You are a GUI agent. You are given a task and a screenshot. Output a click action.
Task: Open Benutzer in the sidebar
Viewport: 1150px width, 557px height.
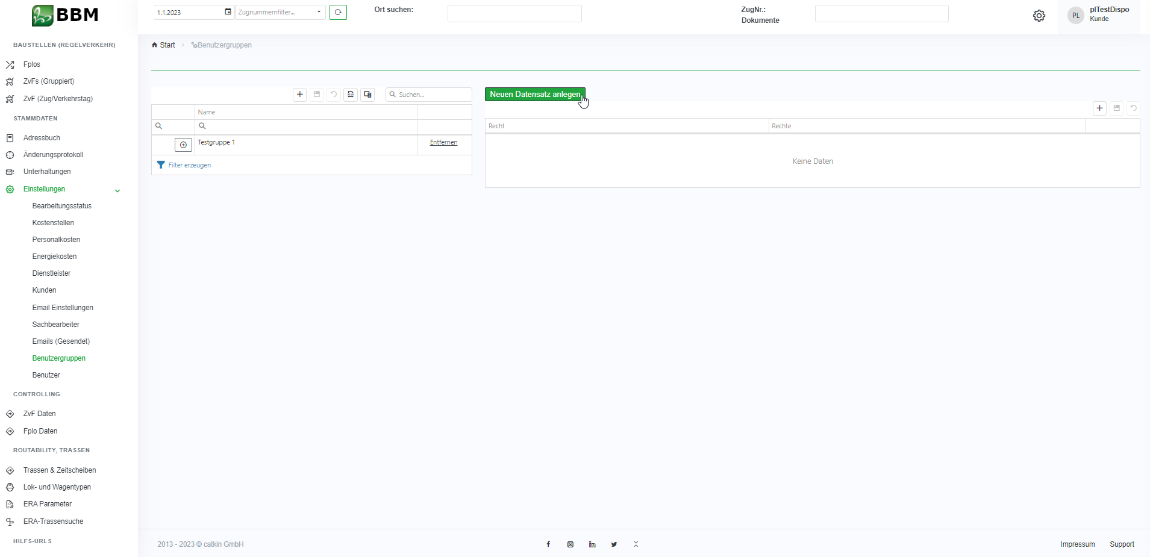point(46,375)
